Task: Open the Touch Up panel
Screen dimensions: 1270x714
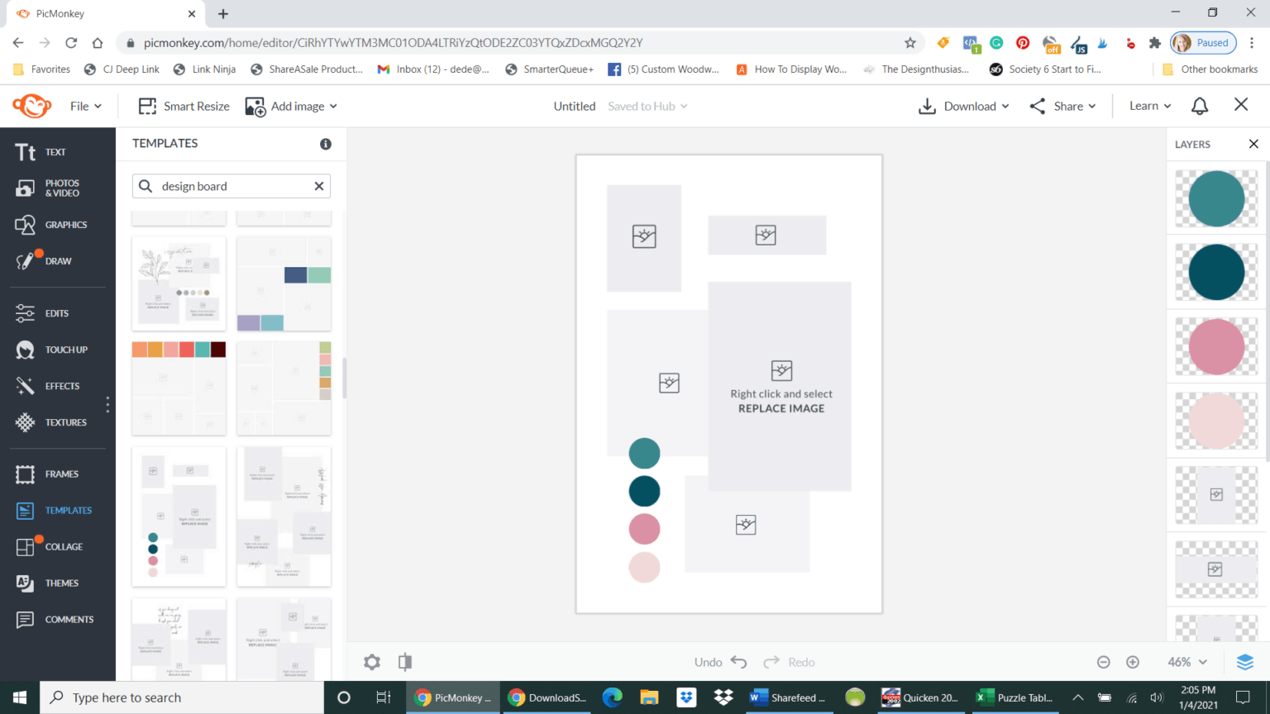Action: (55, 349)
